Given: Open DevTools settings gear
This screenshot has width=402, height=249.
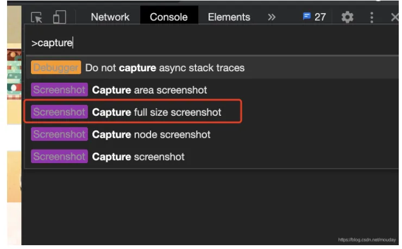Looking at the screenshot, I should pos(347,17).
